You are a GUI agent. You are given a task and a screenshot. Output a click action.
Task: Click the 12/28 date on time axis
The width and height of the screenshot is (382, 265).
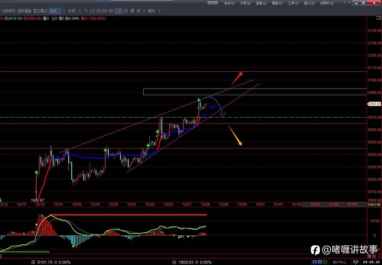[205, 204]
